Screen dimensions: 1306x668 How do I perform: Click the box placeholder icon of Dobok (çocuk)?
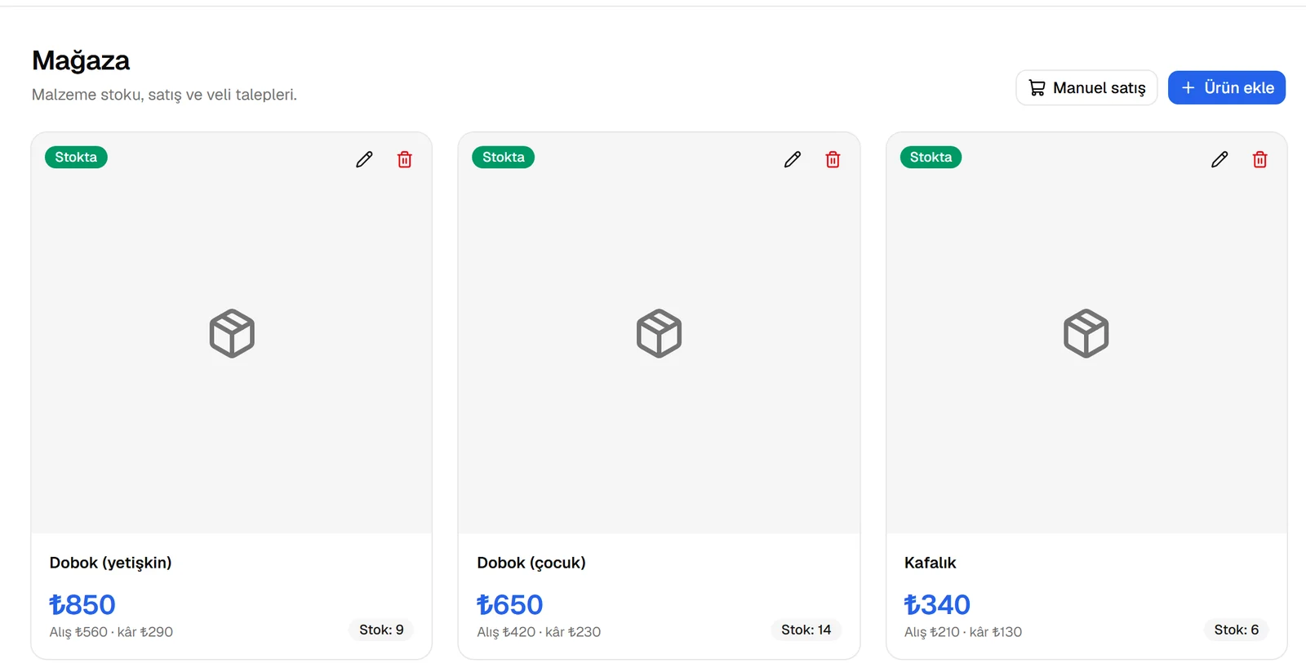[659, 333]
